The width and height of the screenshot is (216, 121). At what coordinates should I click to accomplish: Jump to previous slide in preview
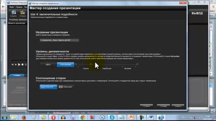coord(12,65)
